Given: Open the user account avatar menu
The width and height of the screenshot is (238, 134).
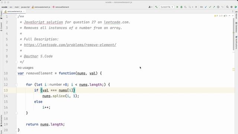Looking at the screenshot, I should [x=150, y=7].
